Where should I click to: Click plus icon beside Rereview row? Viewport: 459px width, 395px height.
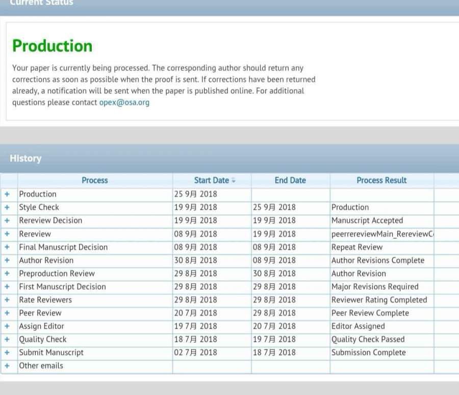coord(7,234)
